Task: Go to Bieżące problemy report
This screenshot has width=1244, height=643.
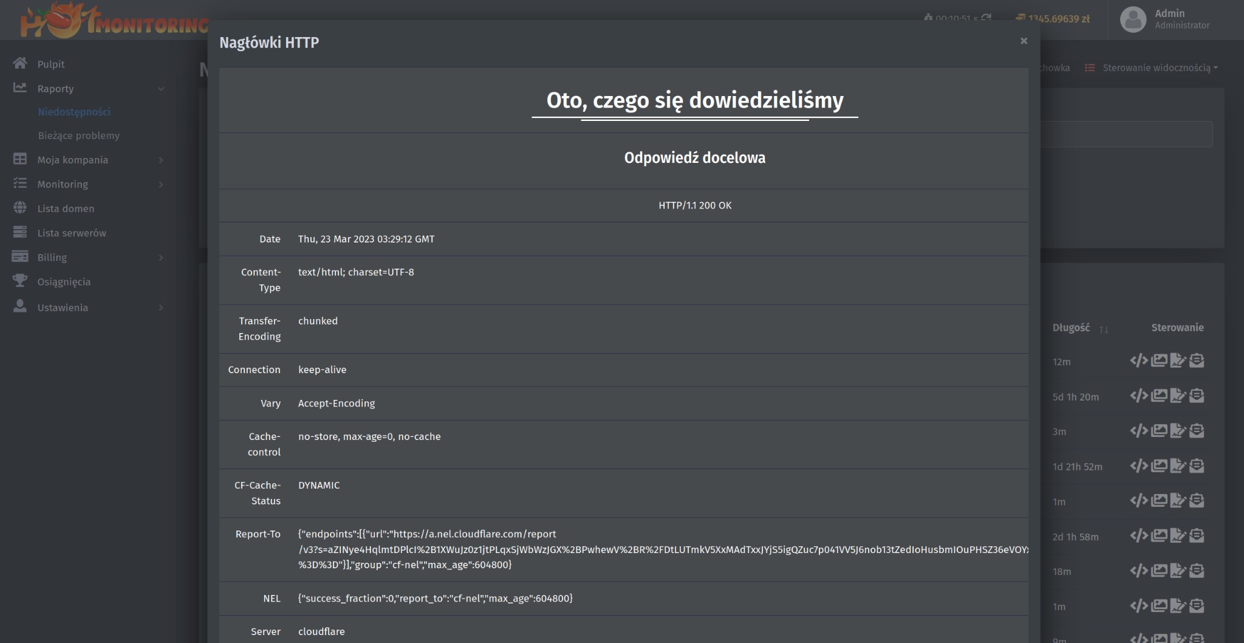Action: pyautogui.click(x=79, y=136)
